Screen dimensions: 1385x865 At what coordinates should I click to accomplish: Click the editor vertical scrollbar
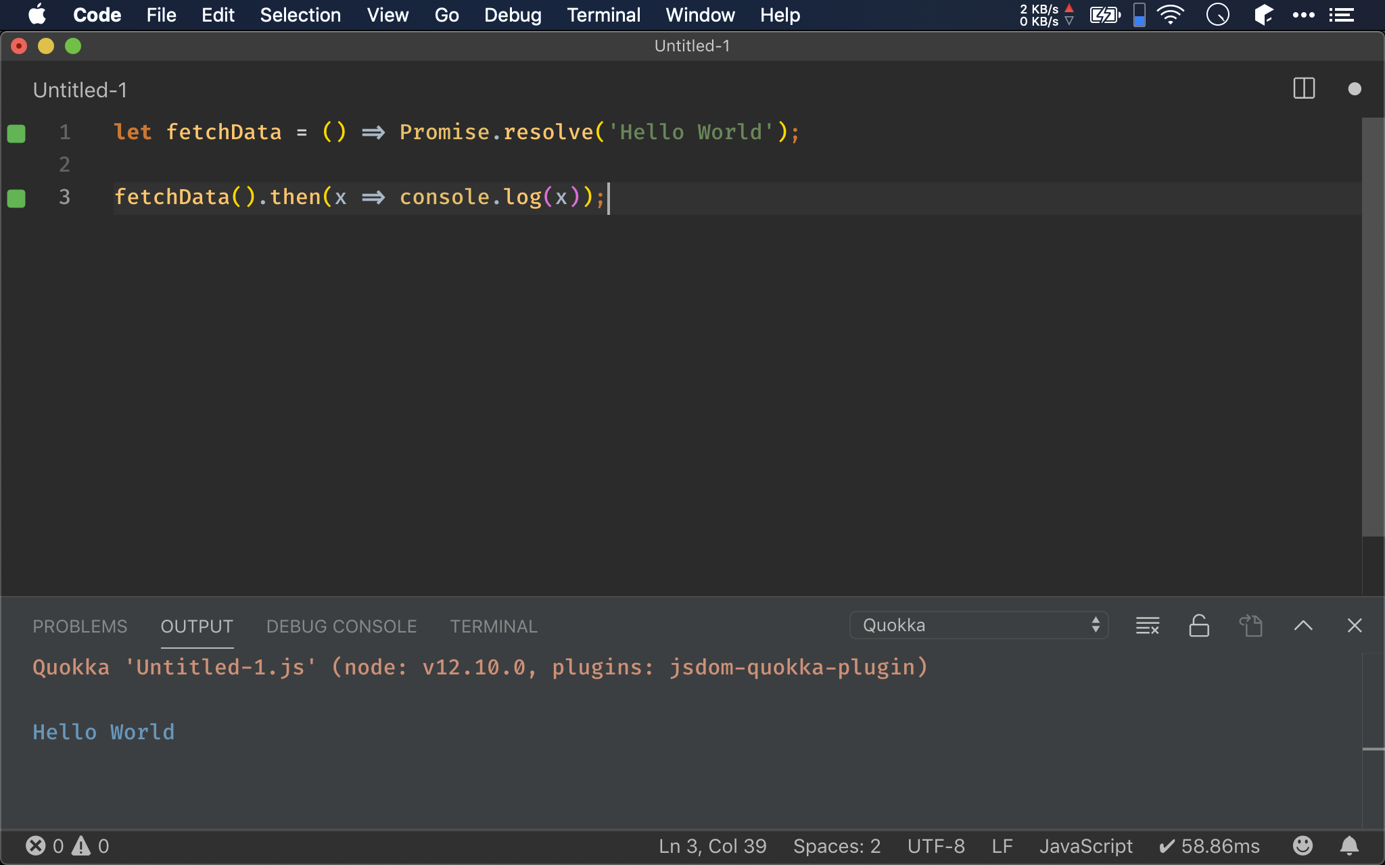[1372, 324]
